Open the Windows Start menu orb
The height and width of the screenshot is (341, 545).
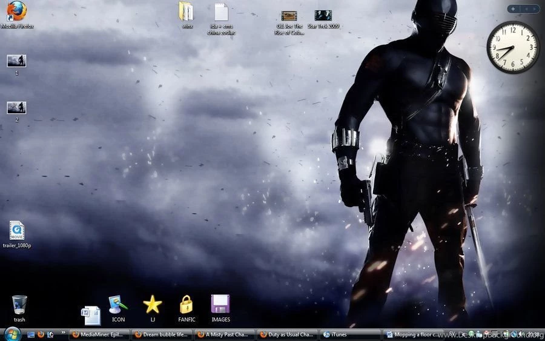[13, 334]
